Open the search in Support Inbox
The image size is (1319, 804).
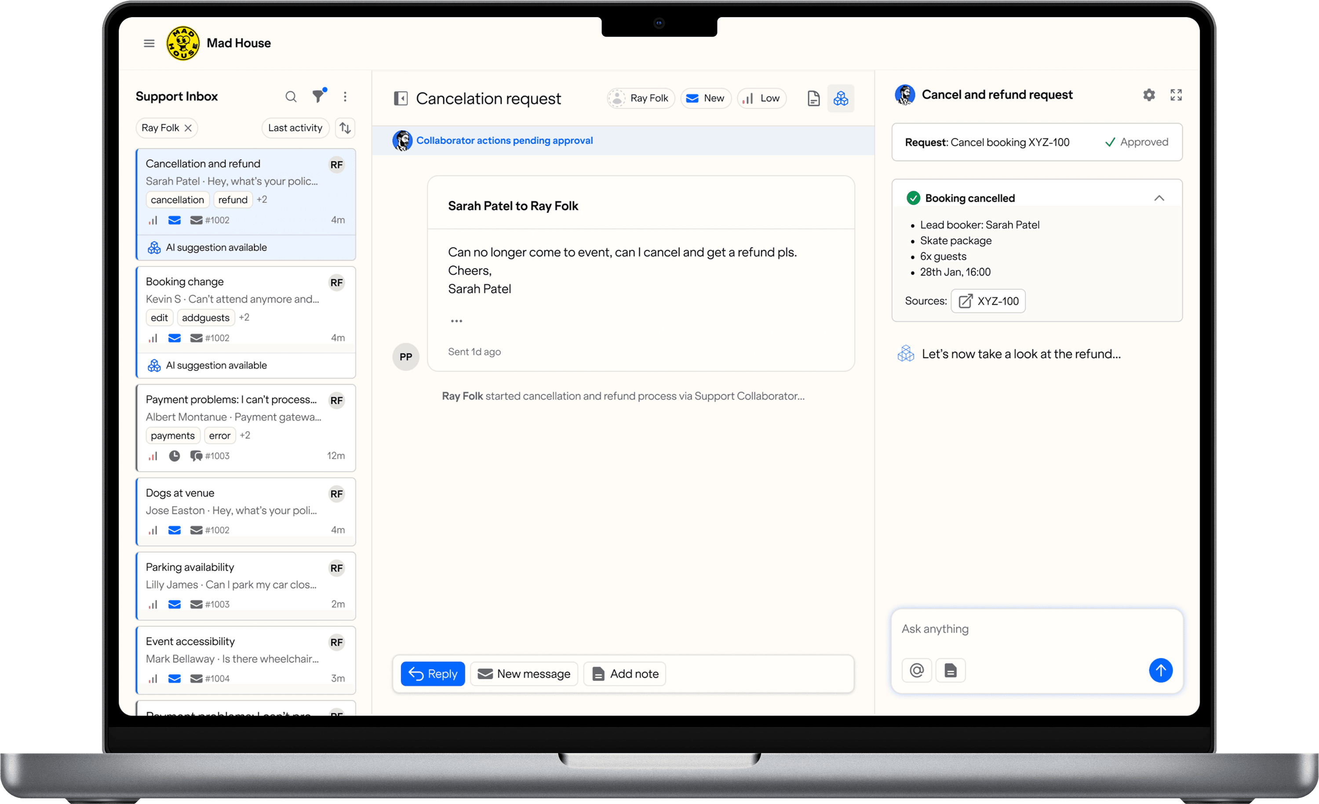(x=291, y=97)
